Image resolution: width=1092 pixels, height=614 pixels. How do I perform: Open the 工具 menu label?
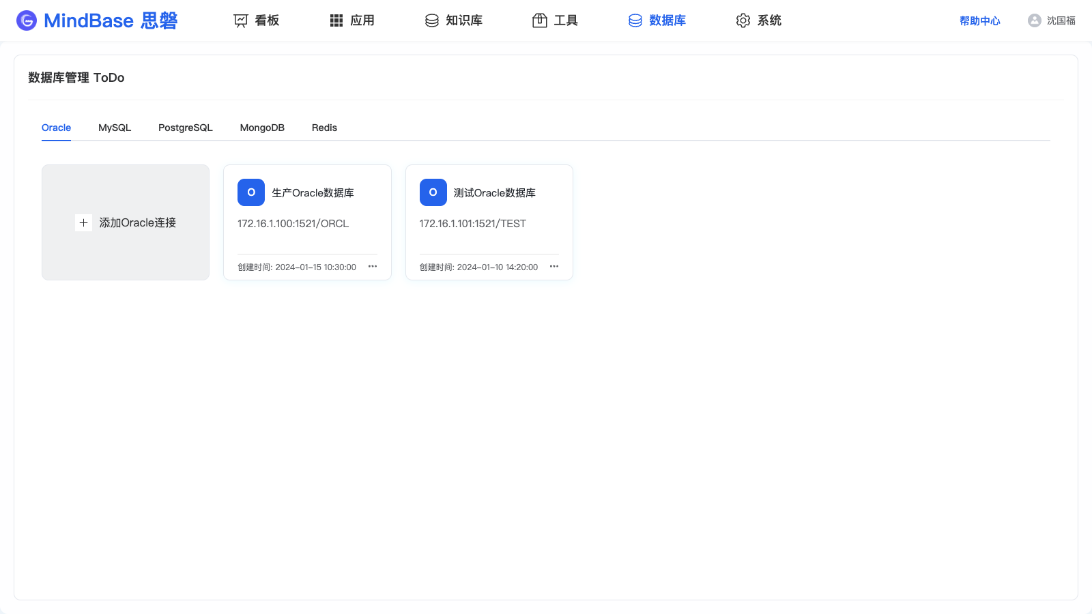pos(566,20)
